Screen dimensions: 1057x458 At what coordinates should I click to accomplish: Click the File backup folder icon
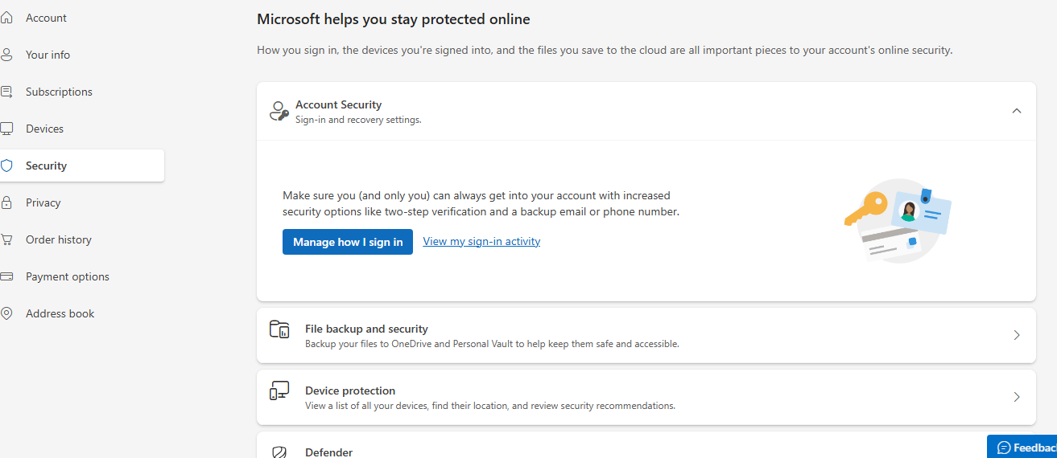pos(279,329)
